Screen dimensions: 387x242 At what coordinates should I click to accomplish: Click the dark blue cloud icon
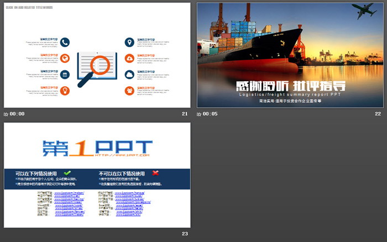pos(129,74)
